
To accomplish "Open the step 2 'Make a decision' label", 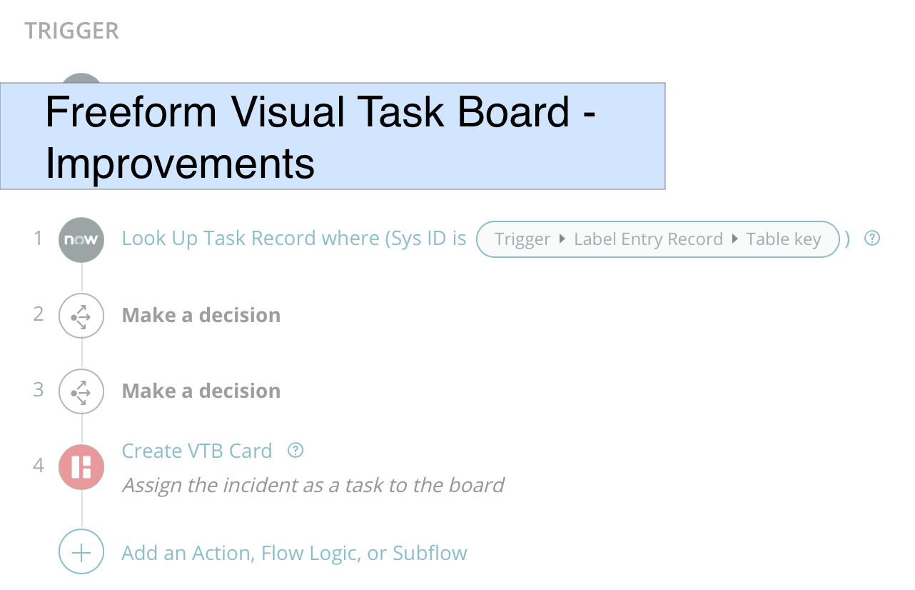I will [x=201, y=315].
